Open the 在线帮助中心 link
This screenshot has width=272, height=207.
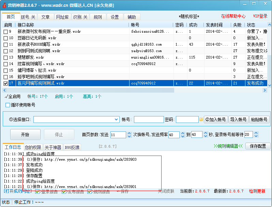pos(233,16)
